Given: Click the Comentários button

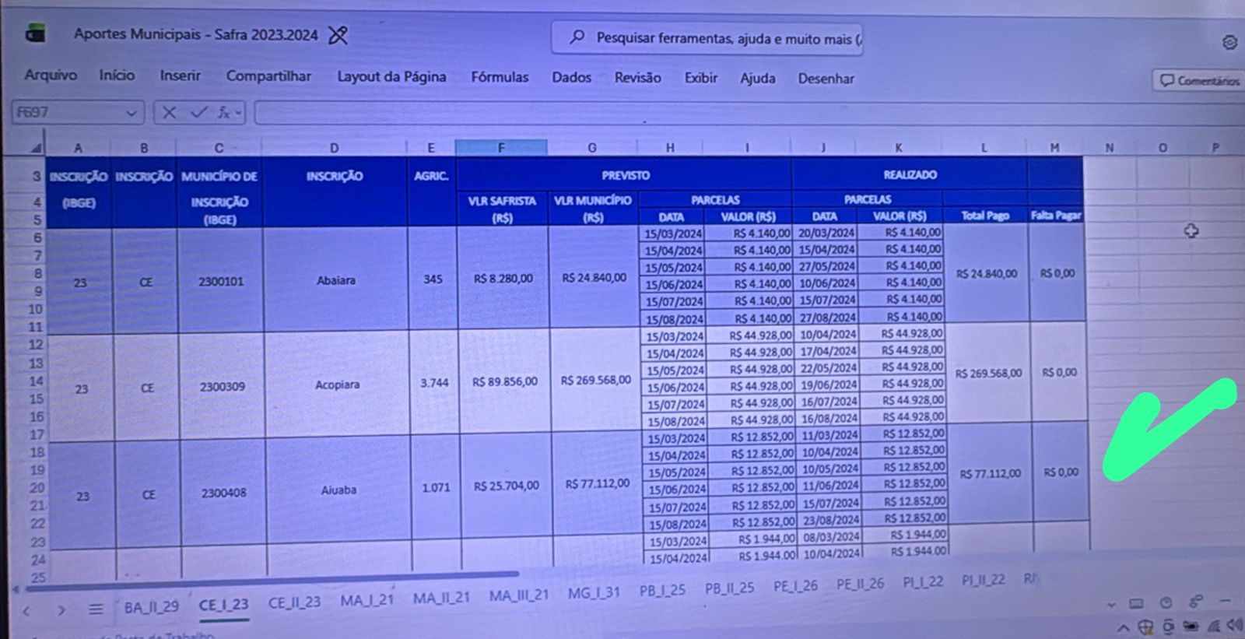Looking at the screenshot, I should point(1199,80).
